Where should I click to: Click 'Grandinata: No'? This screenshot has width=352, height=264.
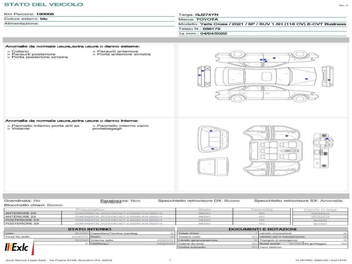pyautogui.click(x=22, y=201)
